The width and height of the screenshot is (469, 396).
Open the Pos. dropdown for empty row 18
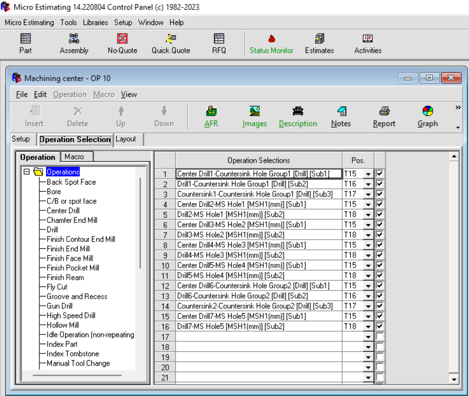[x=368, y=347]
